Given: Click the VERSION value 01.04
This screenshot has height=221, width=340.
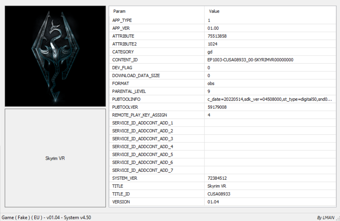Looking at the screenshot, I should 213,202.
